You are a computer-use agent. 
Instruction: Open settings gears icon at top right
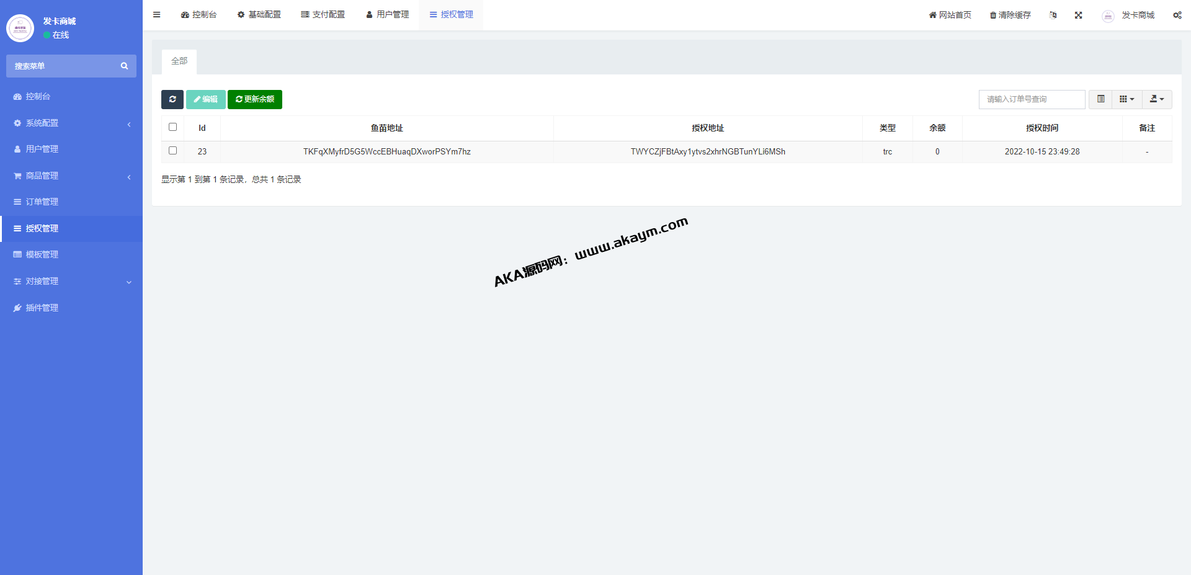[x=1177, y=15]
